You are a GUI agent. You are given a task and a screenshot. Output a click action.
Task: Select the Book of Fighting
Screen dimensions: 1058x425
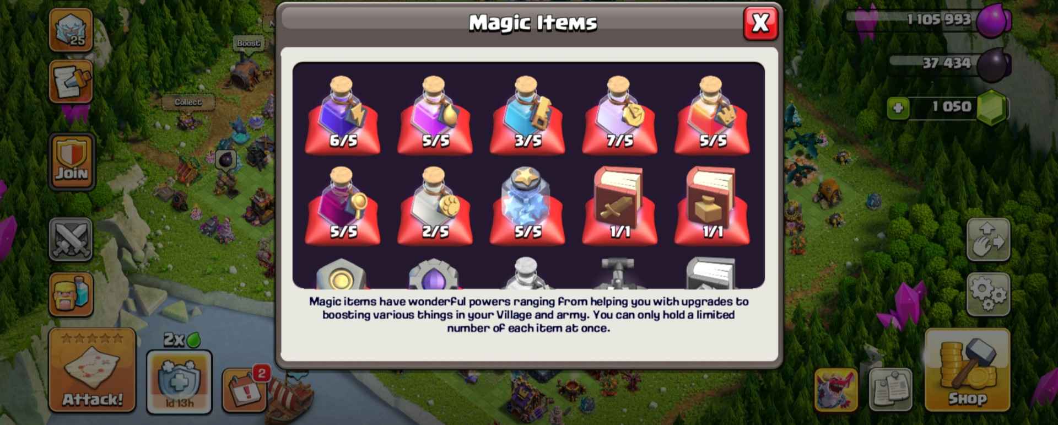[x=619, y=205]
